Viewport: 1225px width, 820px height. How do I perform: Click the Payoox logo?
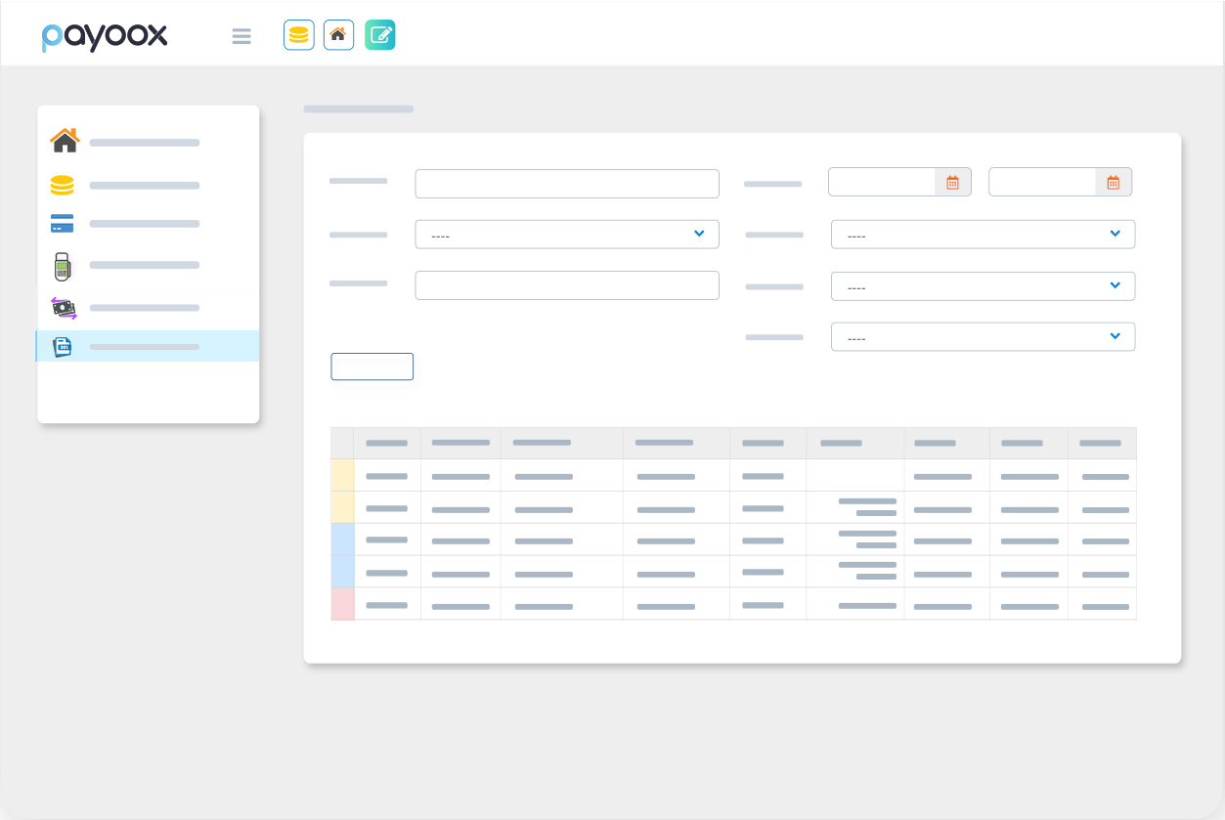[105, 36]
